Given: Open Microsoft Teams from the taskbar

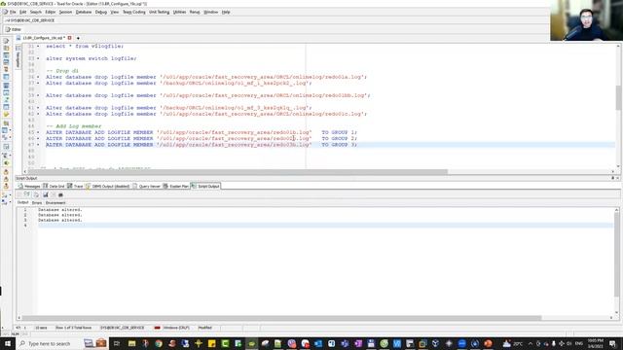Looking at the screenshot, I should coord(345,343).
